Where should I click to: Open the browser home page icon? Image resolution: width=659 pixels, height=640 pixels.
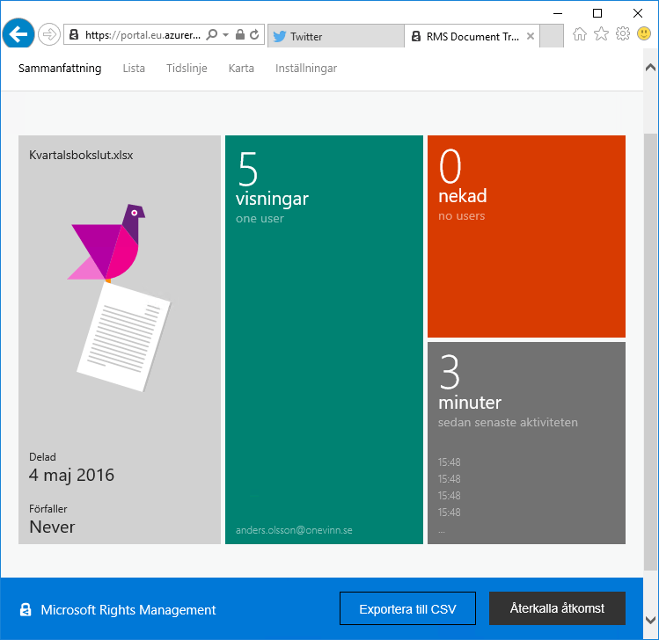click(x=580, y=34)
